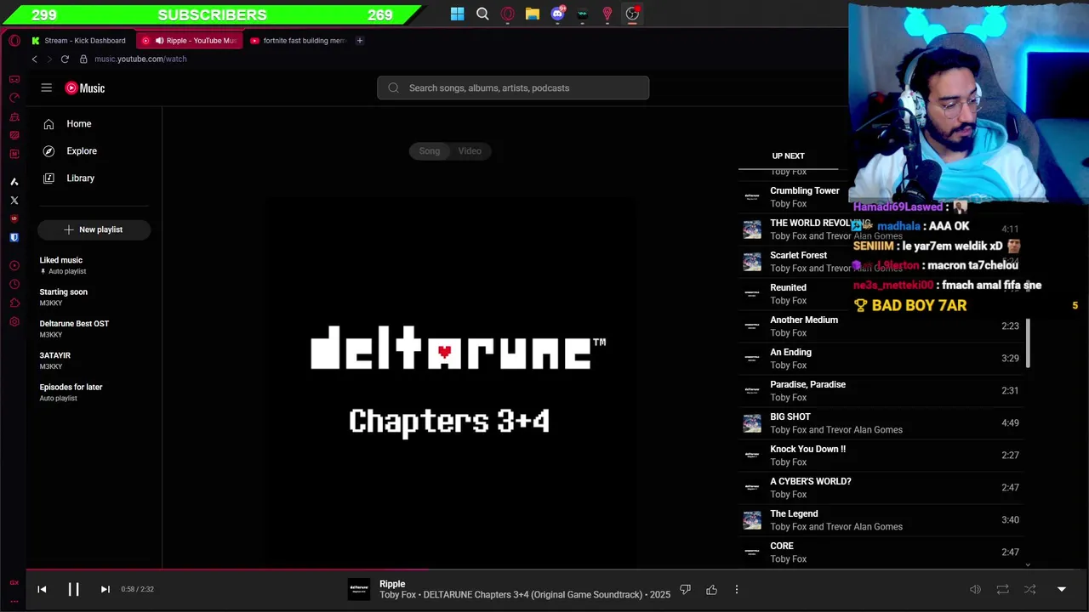Dislike the song Ripple
1089x612 pixels.
[x=685, y=589]
